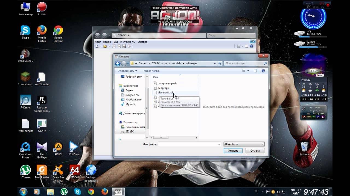
Task: Select the GTA IV breadcrumb segment
Action: coord(155,63)
